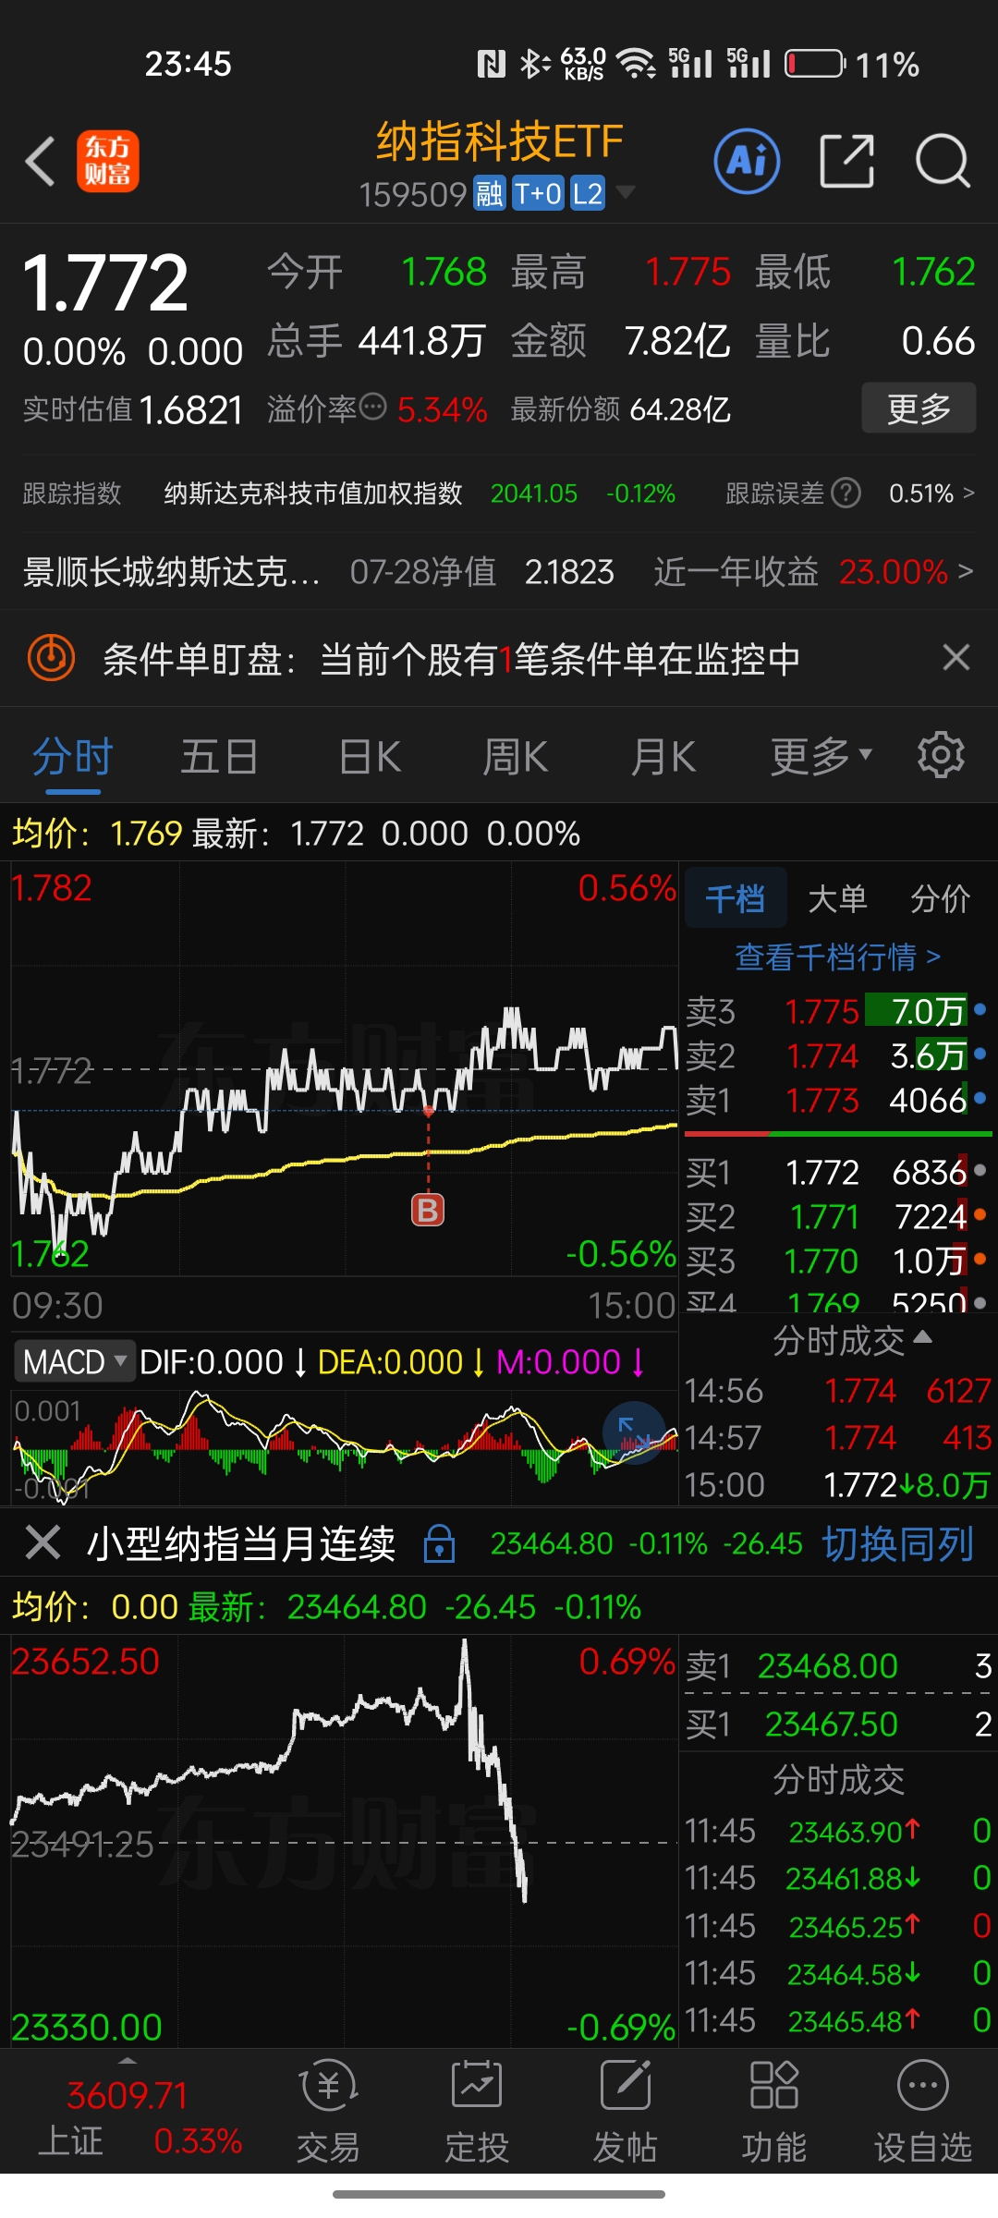Open the 更多 chart period dropdown
The width and height of the screenshot is (998, 2218).
822,757
